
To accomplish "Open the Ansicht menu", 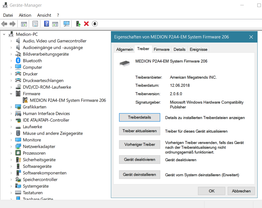I will pyautogui.click(x=44, y=15).
